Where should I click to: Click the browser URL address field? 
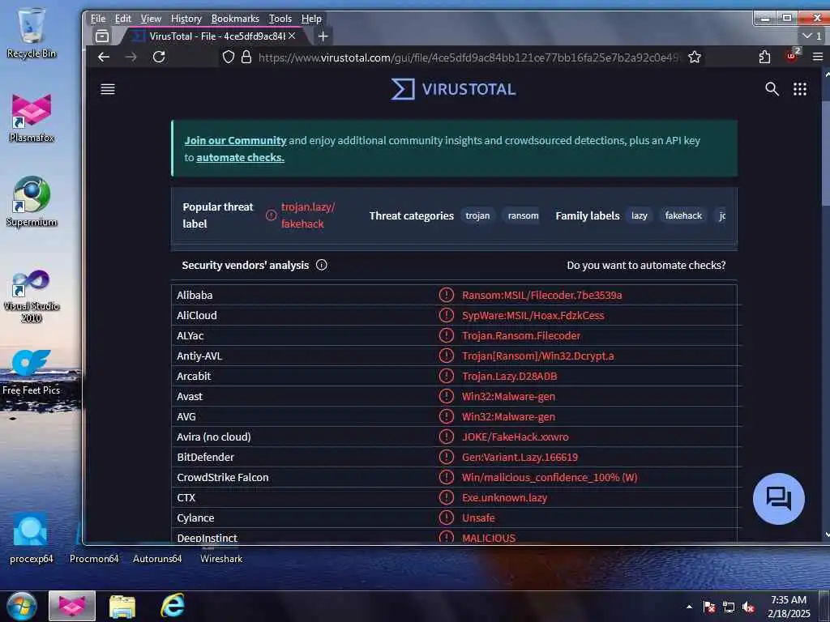click(x=467, y=58)
